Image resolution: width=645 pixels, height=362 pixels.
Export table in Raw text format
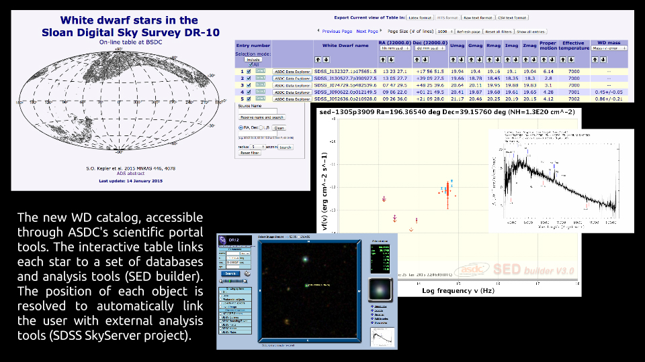pyautogui.click(x=478, y=17)
